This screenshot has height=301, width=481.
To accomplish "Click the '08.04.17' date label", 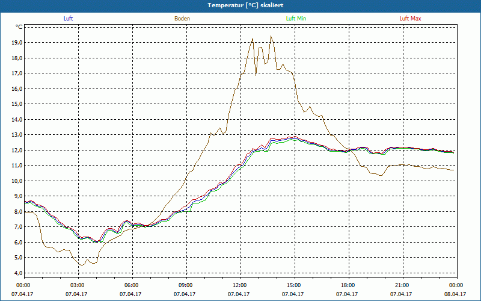I will 455,294.
